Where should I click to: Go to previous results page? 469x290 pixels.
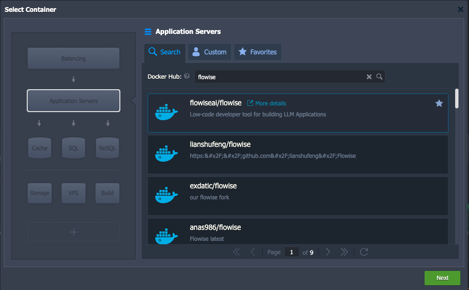253,252
